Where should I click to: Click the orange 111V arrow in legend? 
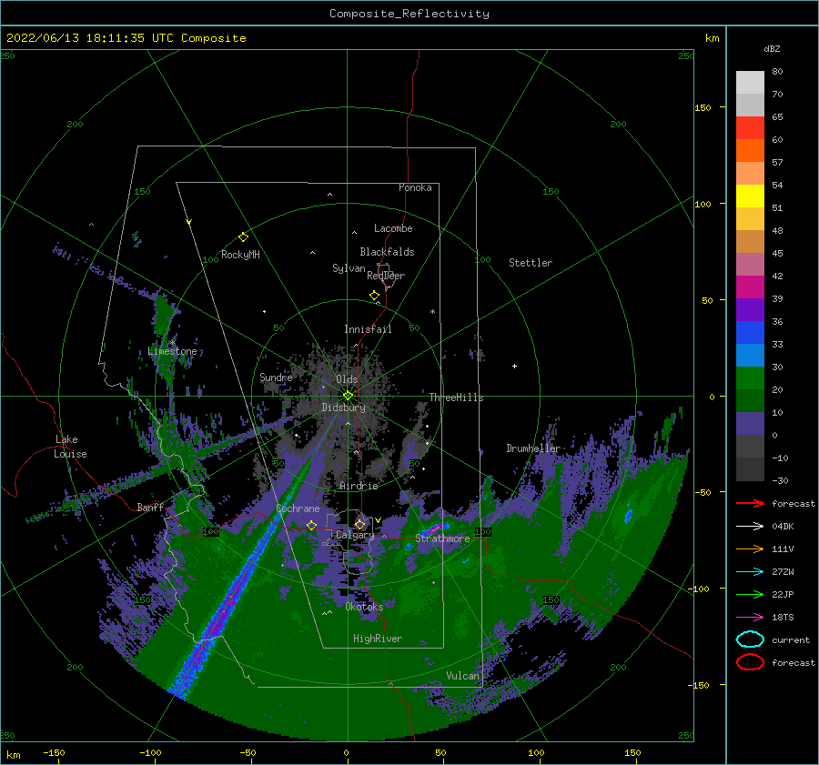click(750, 549)
